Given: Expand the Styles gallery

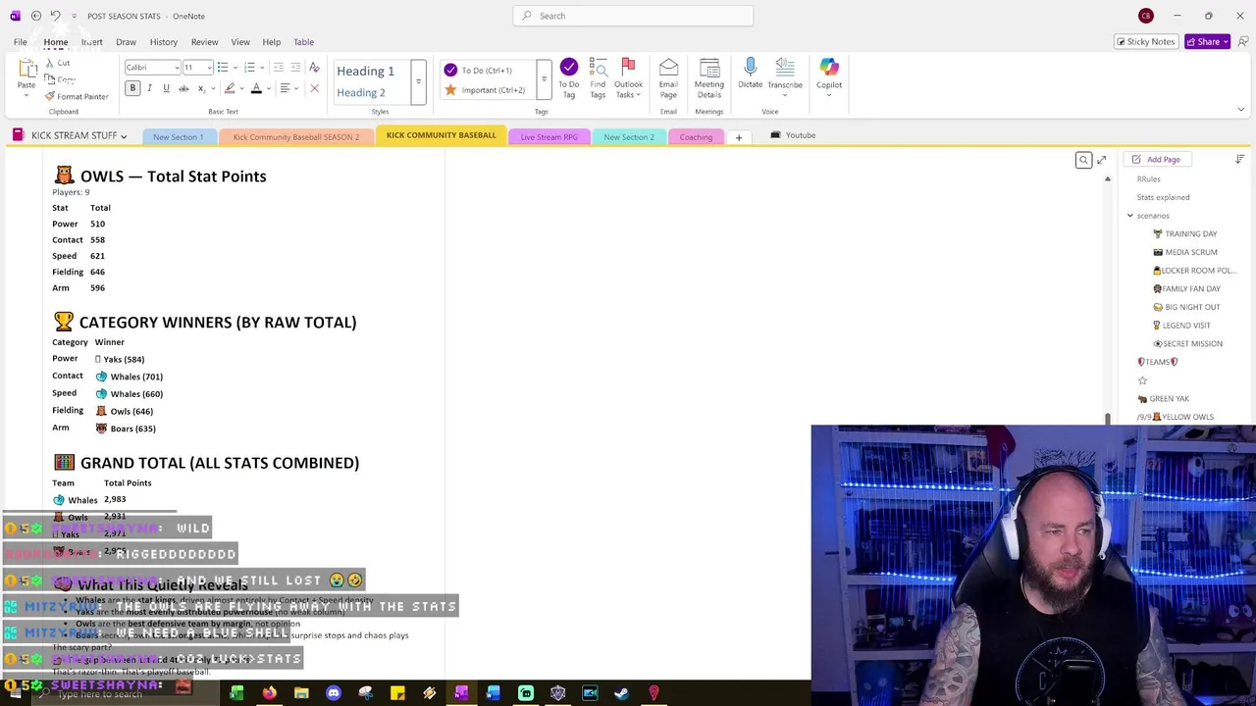Looking at the screenshot, I should [x=419, y=81].
